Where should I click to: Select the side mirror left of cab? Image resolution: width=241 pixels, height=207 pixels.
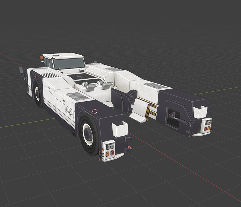tap(21, 70)
